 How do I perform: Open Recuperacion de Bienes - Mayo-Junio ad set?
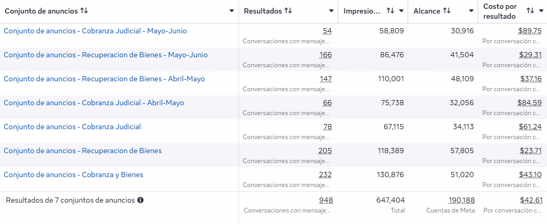[x=106, y=55]
